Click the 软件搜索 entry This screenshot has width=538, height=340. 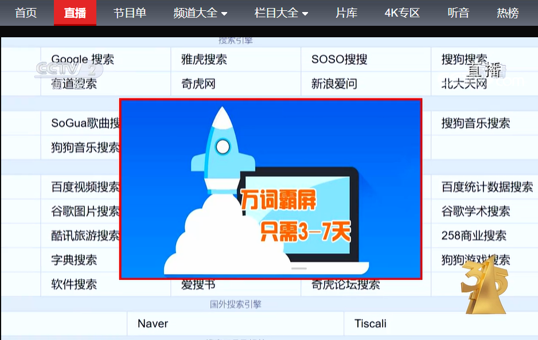(x=74, y=284)
